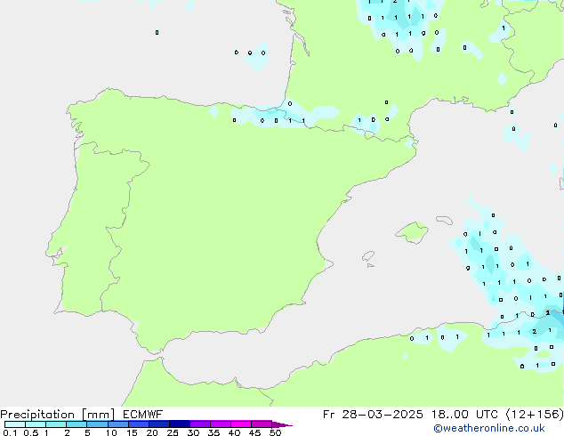Click the 'ECMWF' model label
564x436 pixels.
[x=142, y=415]
